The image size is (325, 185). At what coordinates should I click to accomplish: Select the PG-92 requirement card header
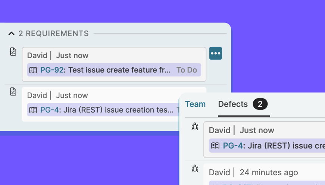click(x=58, y=56)
